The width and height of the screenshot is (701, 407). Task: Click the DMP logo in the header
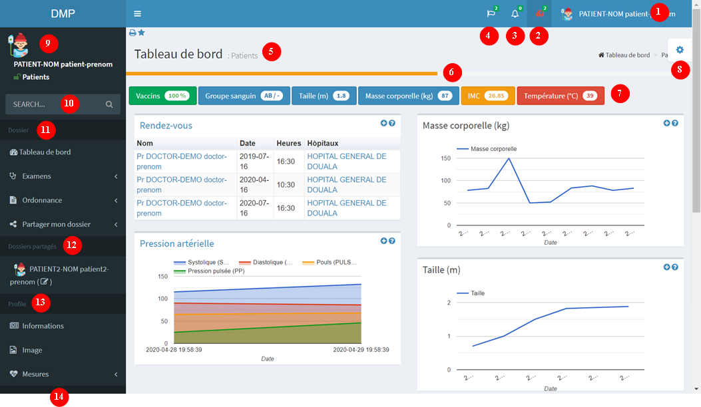coord(63,13)
